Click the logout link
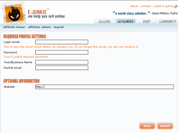Screen dimensions: 178x133 [59, 27]
